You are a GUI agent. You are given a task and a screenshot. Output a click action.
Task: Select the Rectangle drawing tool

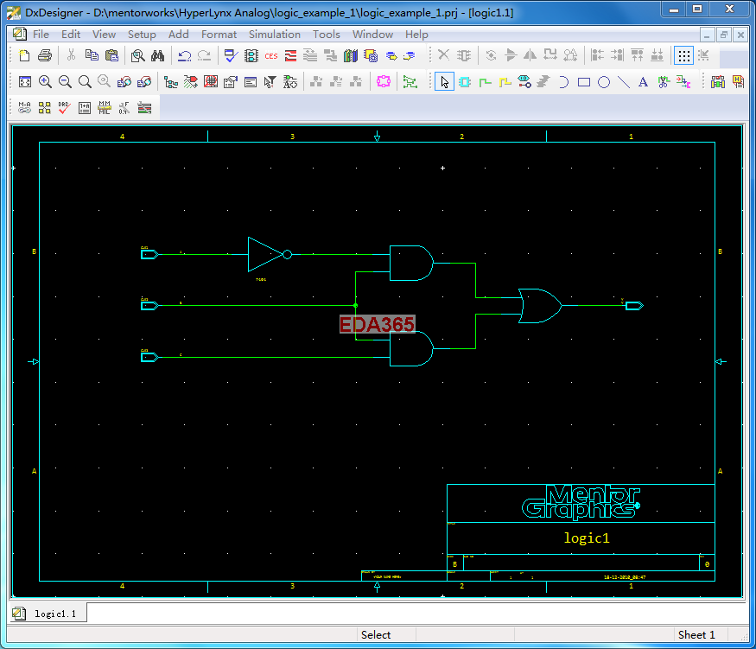[x=584, y=82]
